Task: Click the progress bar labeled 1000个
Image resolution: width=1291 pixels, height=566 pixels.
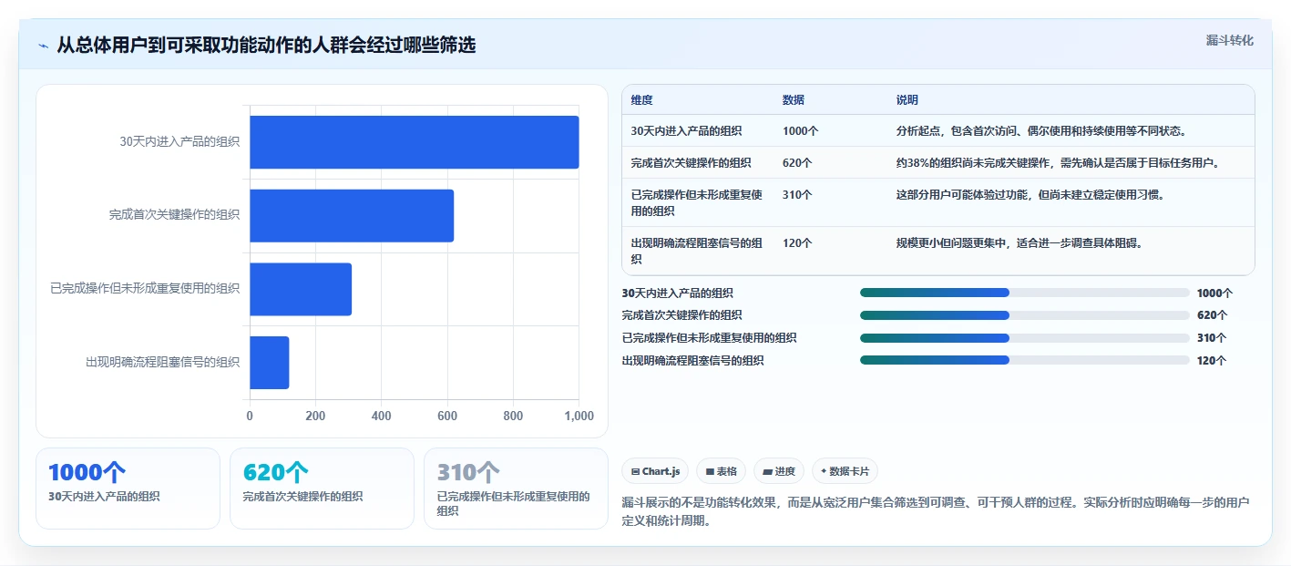Action: tap(1025, 293)
